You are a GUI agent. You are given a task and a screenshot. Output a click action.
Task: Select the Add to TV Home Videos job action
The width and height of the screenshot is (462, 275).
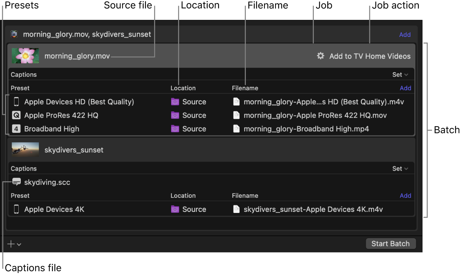(x=370, y=56)
